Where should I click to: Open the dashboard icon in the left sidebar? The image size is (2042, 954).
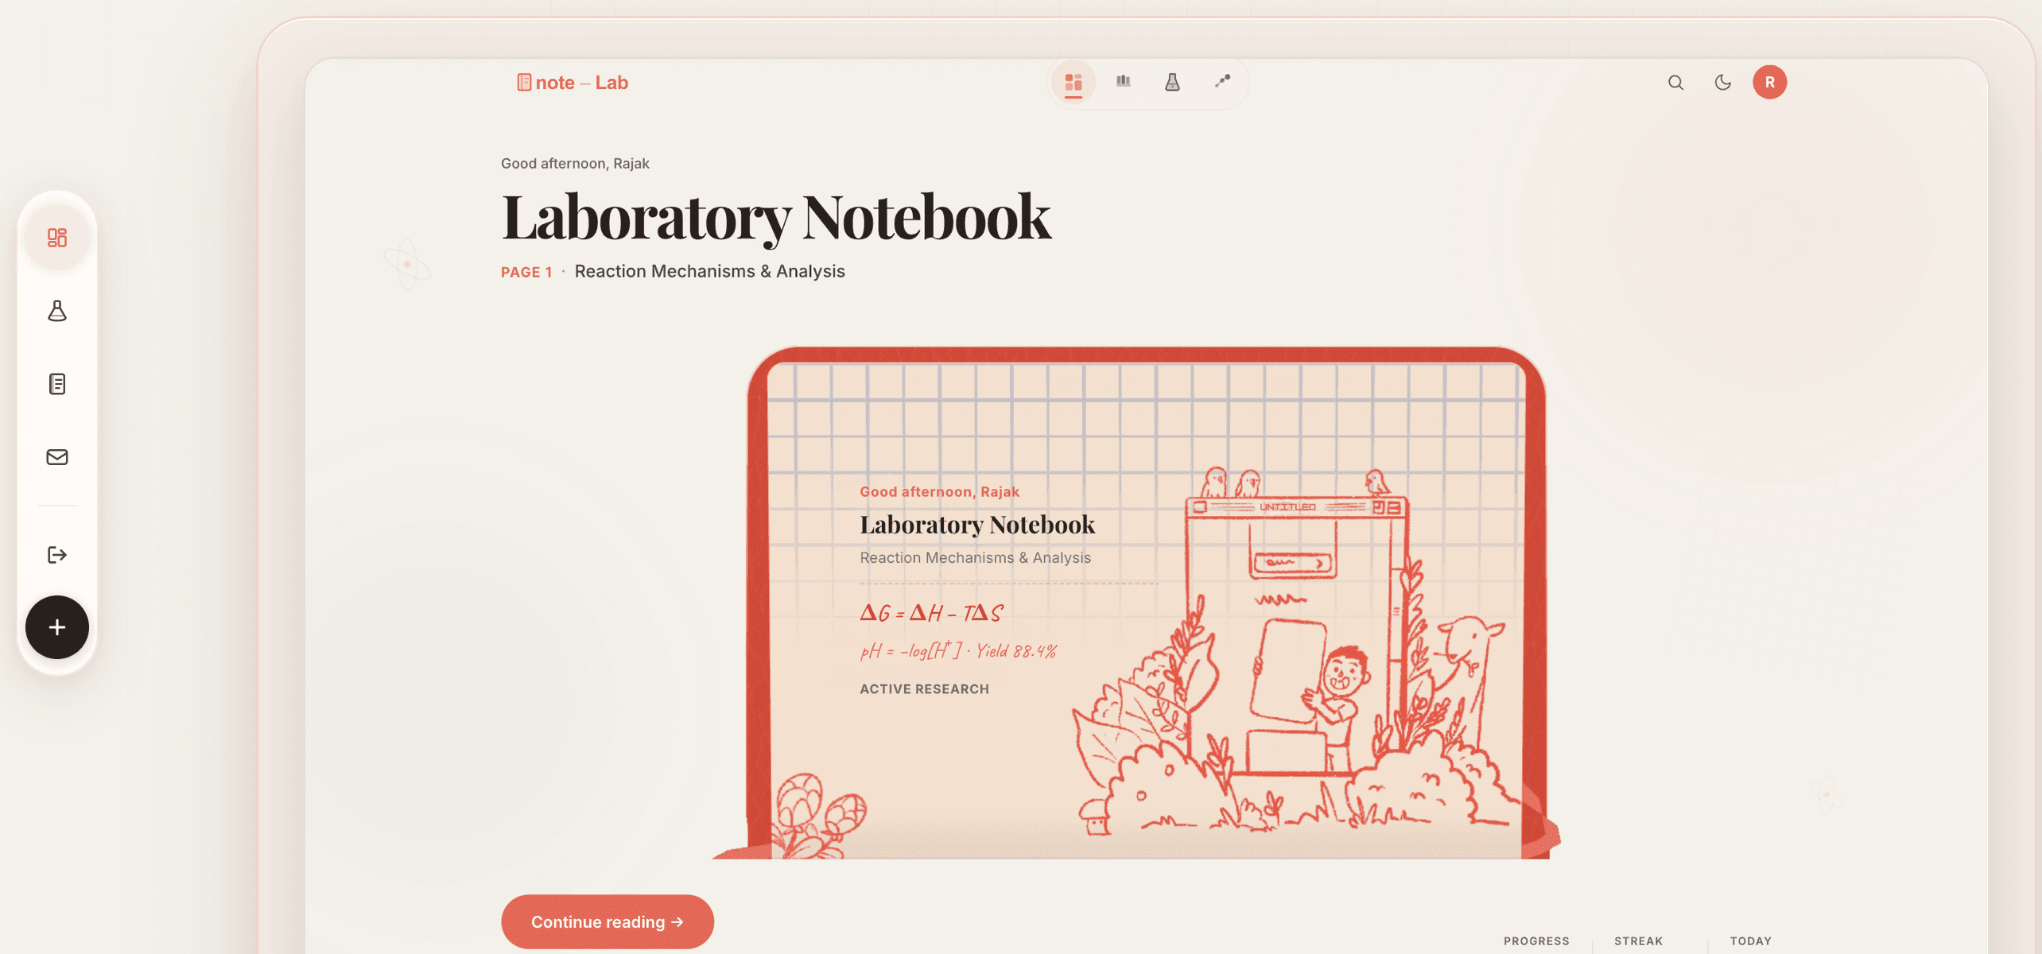coord(57,238)
